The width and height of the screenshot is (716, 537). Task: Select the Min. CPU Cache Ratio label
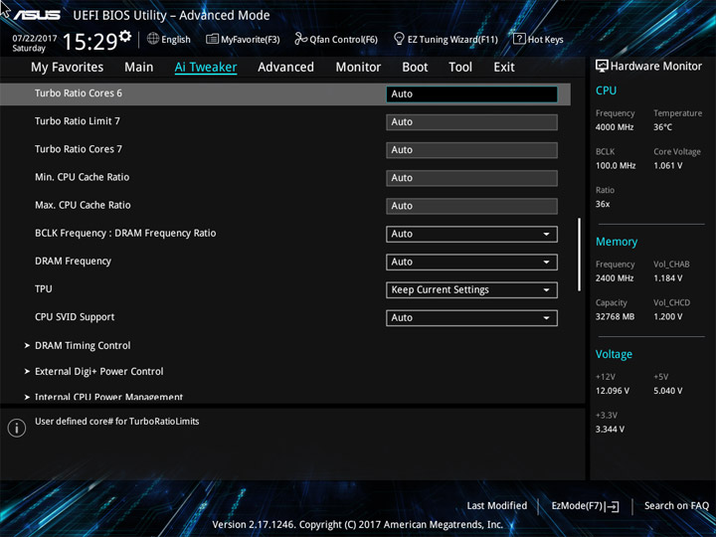(x=83, y=177)
